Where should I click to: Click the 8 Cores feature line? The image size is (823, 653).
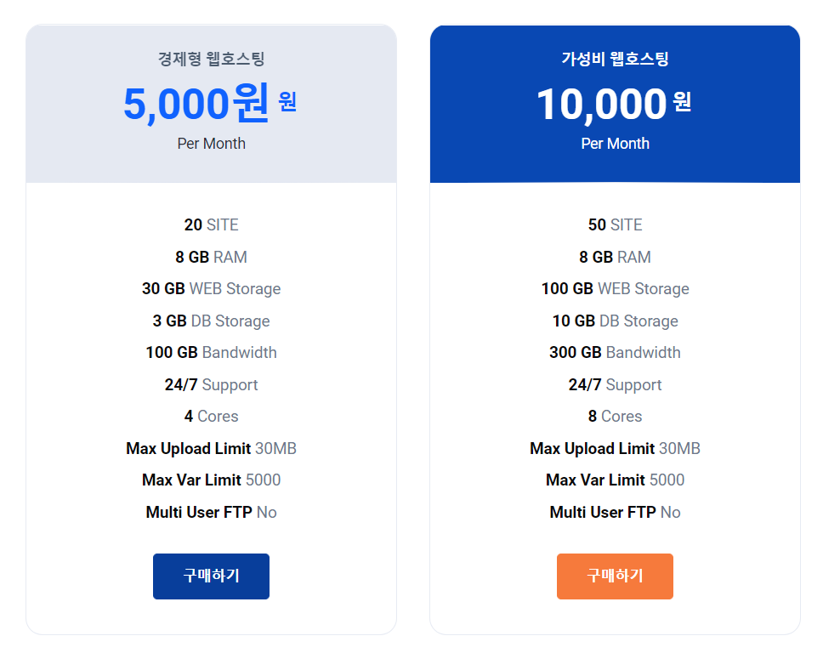click(x=615, y=417)
